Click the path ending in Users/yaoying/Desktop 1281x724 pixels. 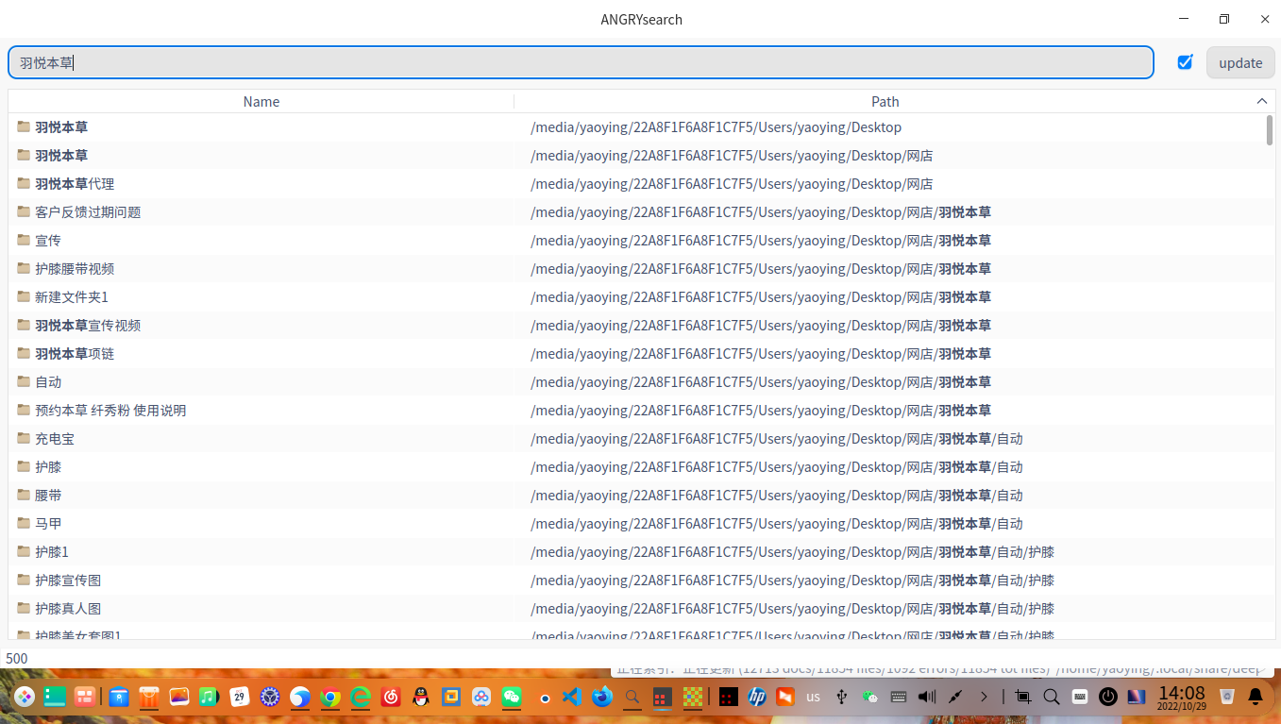pos(716,126)
